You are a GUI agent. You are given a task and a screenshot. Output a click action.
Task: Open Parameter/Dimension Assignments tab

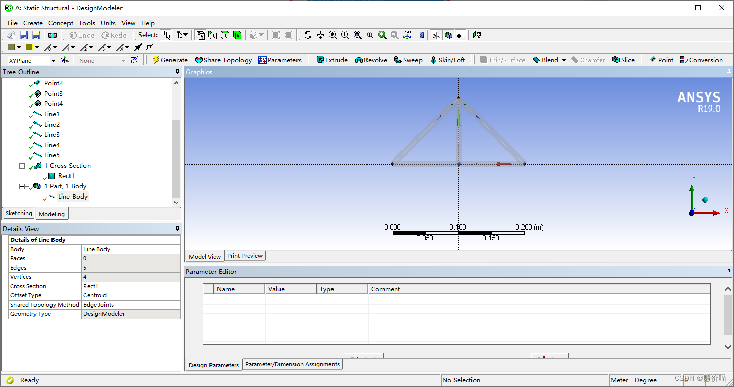point(292,364)
